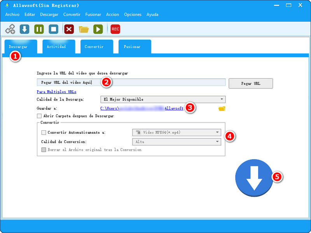Expand the Calidad de la Descarga dropdown
311x233 pixels.
163,99
